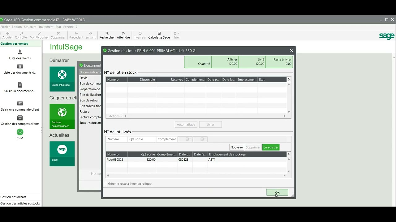Click horizontal scrollbar of lot en stock table
The width and height of the screenshot is (396, 222).
[205, 116]
